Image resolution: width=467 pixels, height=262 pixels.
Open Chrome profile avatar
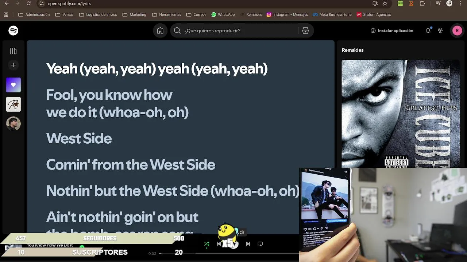449,4
